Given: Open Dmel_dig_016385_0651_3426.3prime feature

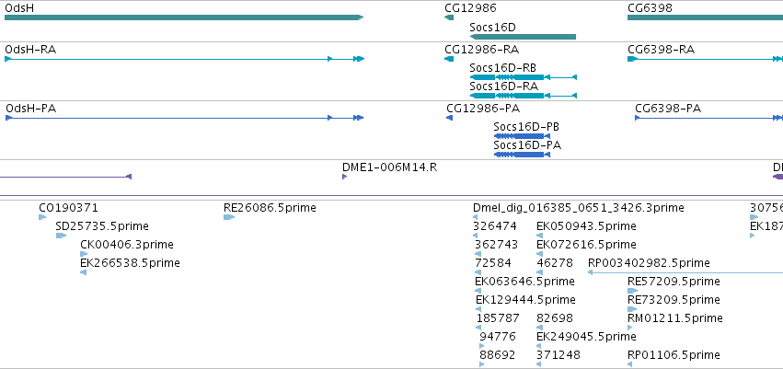Looking at the screenshot, I should point(475,216).
